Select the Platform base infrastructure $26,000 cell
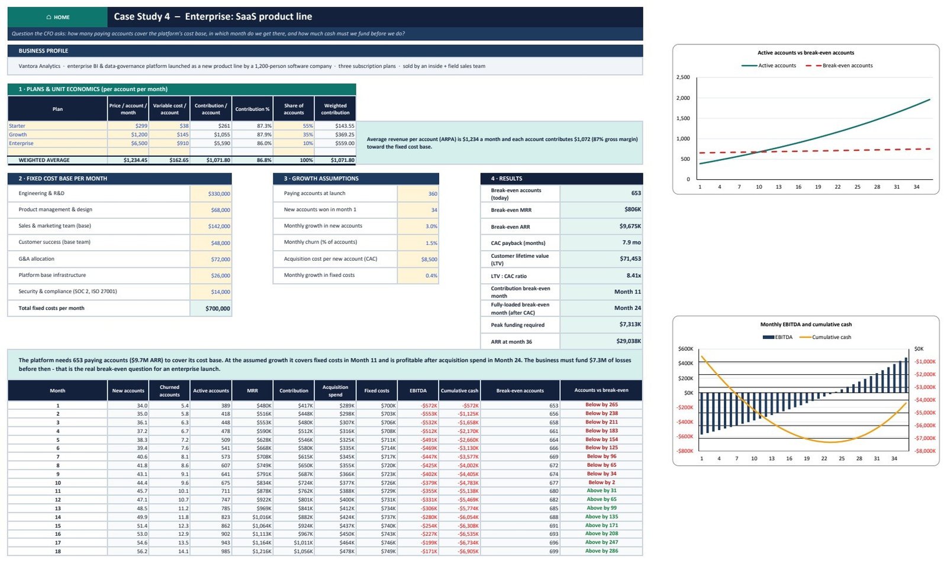 [211, 276]
